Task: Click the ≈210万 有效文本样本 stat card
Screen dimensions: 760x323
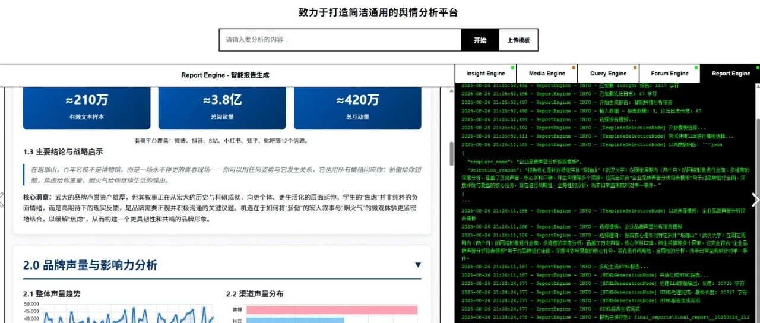Action: click(87, 107)
